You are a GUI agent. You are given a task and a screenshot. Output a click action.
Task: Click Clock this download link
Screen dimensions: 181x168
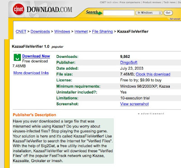tap(153, 74)
